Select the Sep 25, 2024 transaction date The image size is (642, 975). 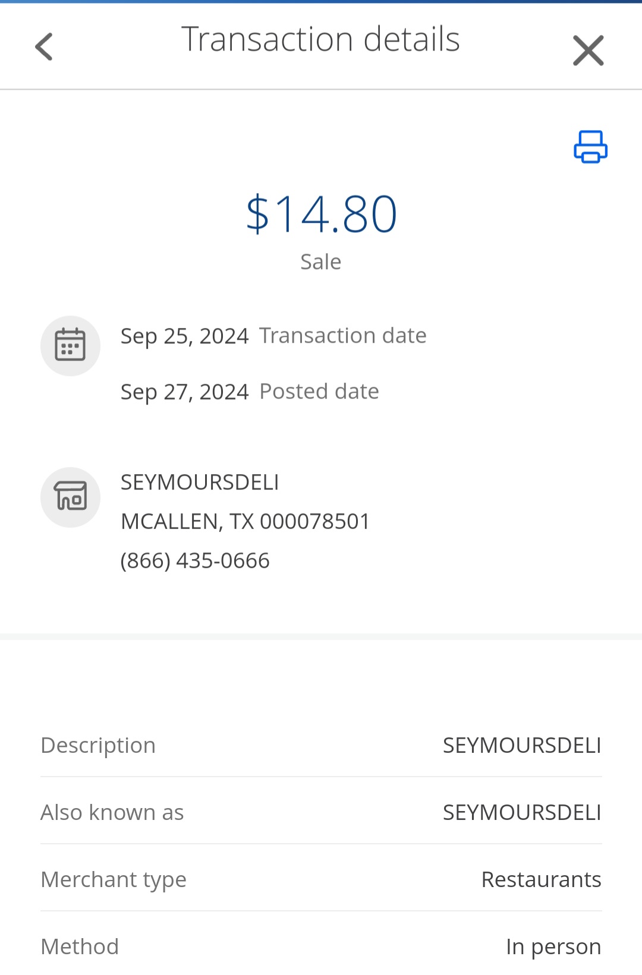(x=184, y=336)
